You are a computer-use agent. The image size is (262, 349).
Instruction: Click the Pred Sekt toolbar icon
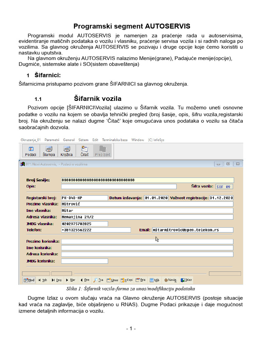(103, 151)
